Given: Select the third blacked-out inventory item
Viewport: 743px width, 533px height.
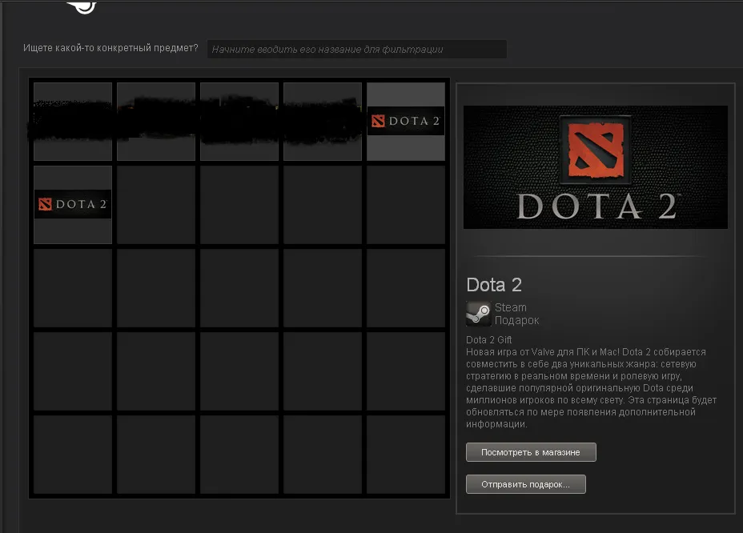Looking at the screenshot, I should coord(239,122).
